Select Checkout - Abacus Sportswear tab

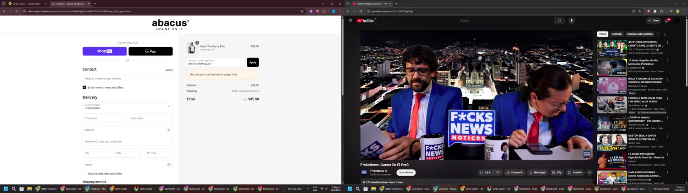(70, 4)
